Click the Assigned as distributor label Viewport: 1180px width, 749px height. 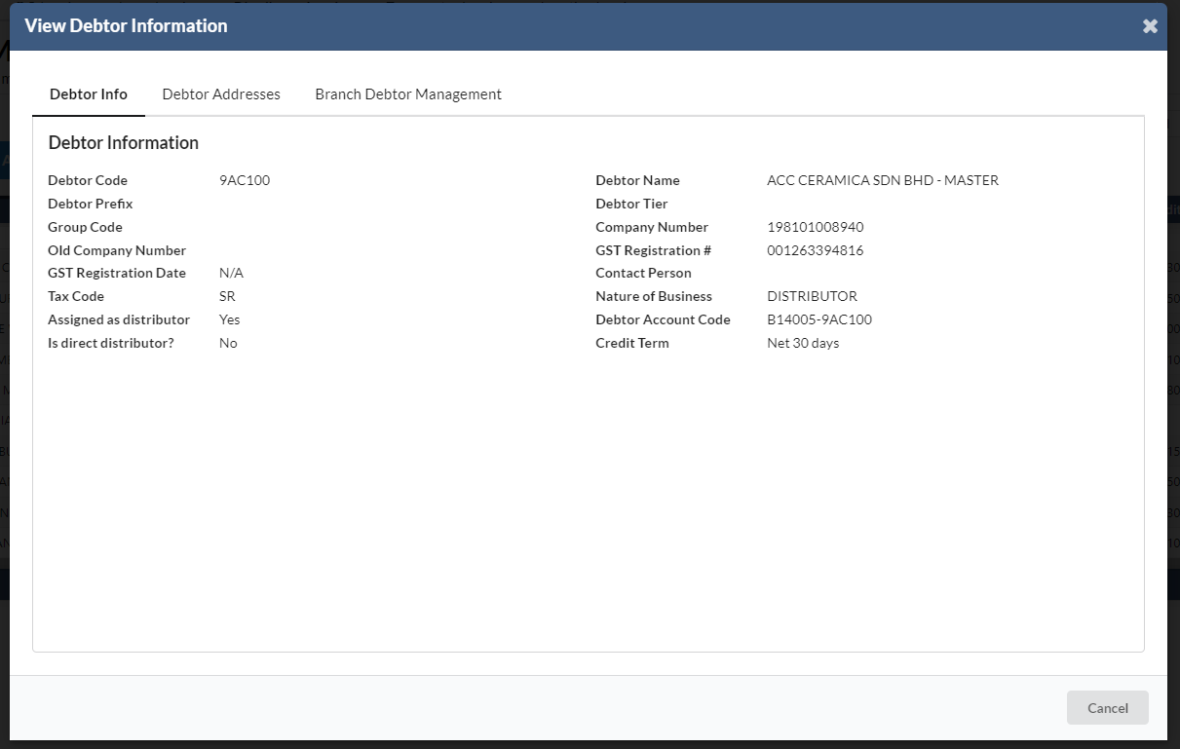pyautogui.click(x=119, y=319)
